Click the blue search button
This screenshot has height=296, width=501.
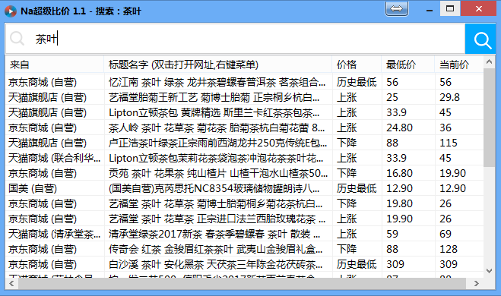480,39
